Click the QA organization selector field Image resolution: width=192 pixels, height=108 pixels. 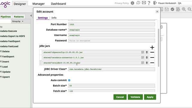click(x=185, y=3)
